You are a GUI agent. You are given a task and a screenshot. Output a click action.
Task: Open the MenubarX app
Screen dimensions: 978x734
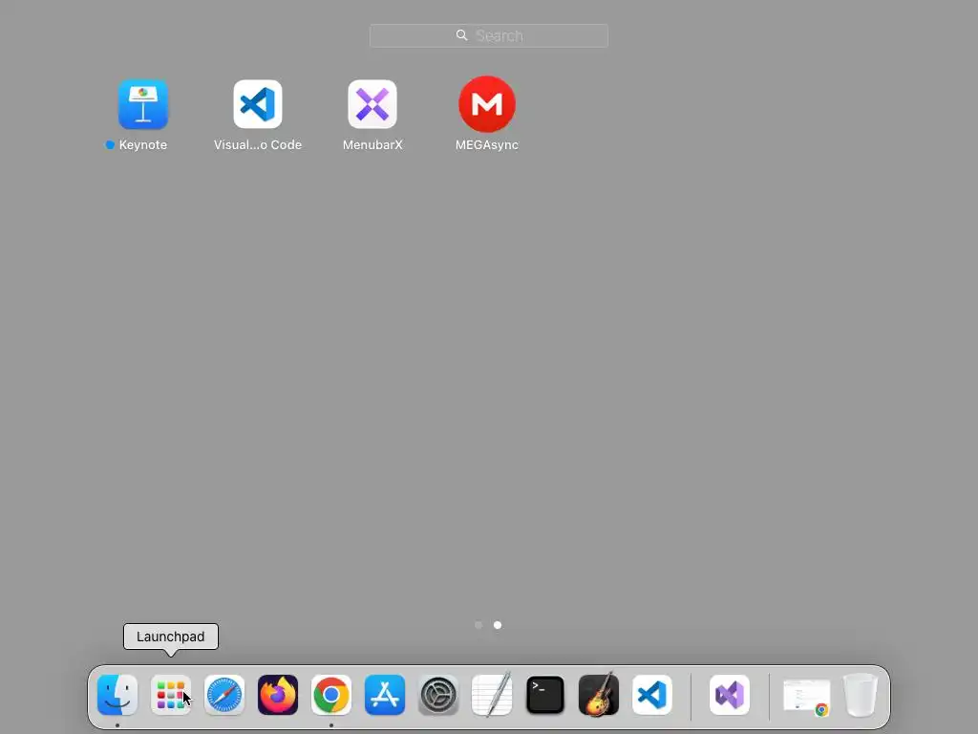(x=372, y=104)
